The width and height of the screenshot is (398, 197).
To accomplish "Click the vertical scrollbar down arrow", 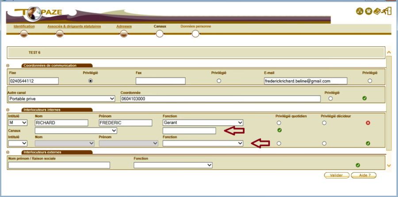I will (x=389, y=166).
